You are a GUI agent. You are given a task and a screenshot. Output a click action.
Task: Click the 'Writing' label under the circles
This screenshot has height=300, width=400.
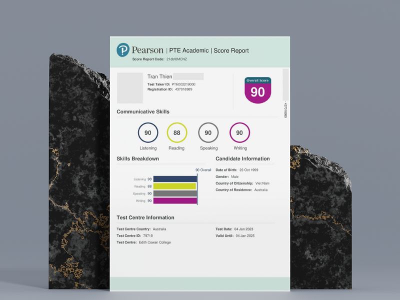[x=240, y=148]
